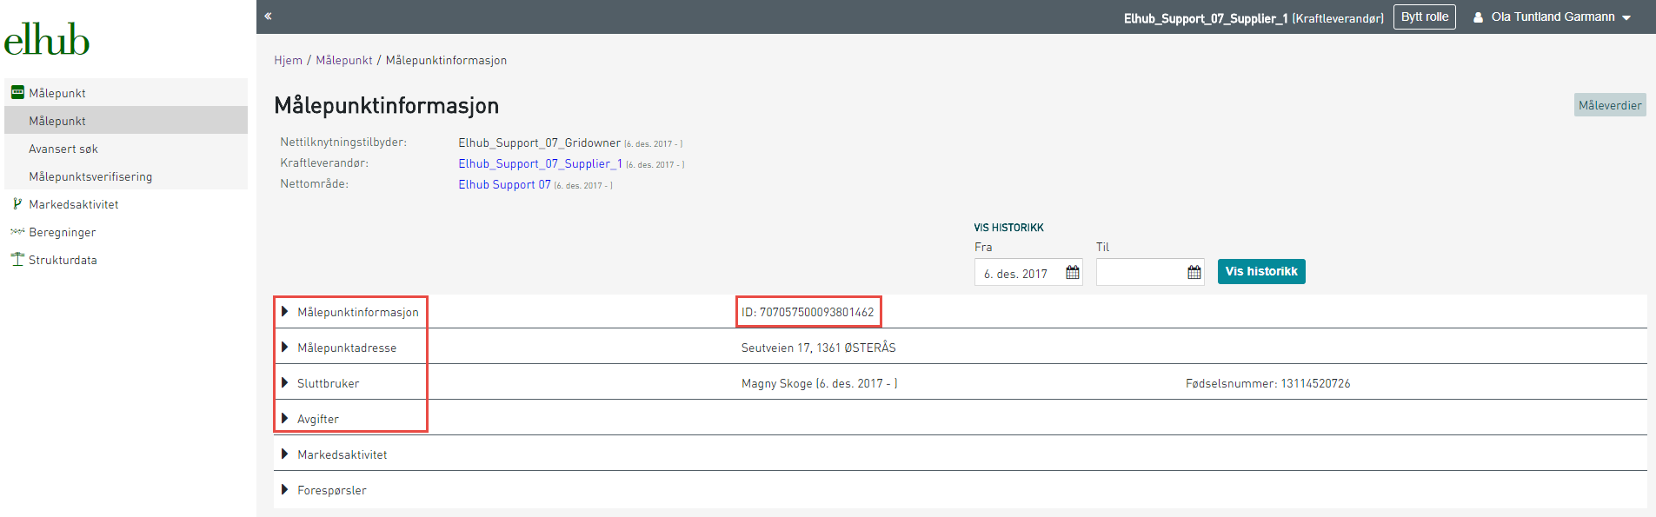
Task: Open the Fra date calendar picker
Action: coord(1073,273)
